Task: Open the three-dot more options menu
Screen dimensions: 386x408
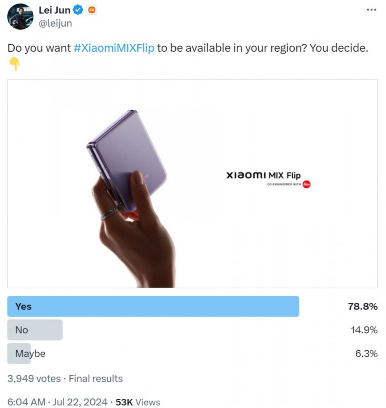Action: tap(371, 10)
